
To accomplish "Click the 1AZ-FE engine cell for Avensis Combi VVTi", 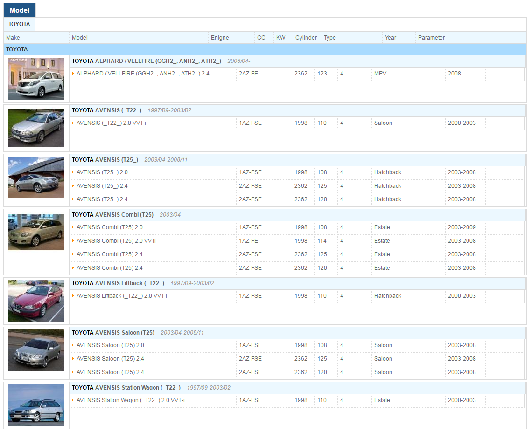I will point(248,241).
